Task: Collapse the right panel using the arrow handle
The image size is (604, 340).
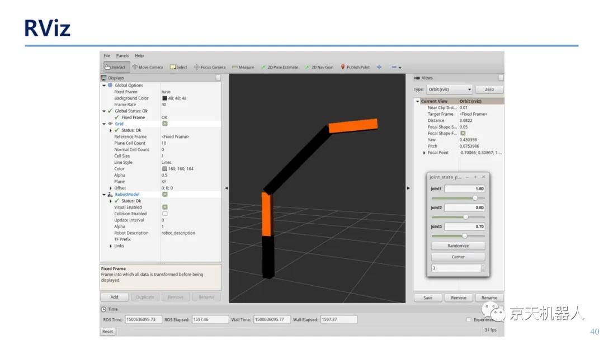Action: tap(408, 188)
